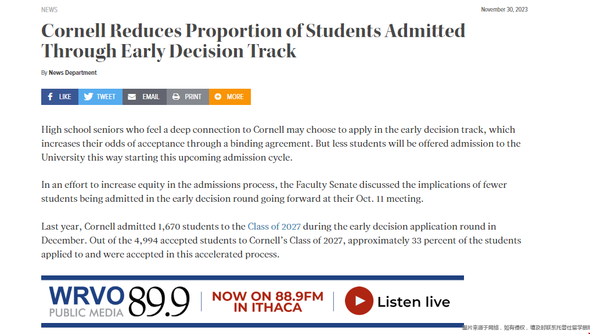
Task: Click the paragraph mentioning Faculty Senate
Action: (274, 191)
